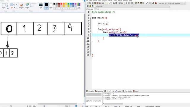Pick the red color swatch in Paint

coord(61,4)
